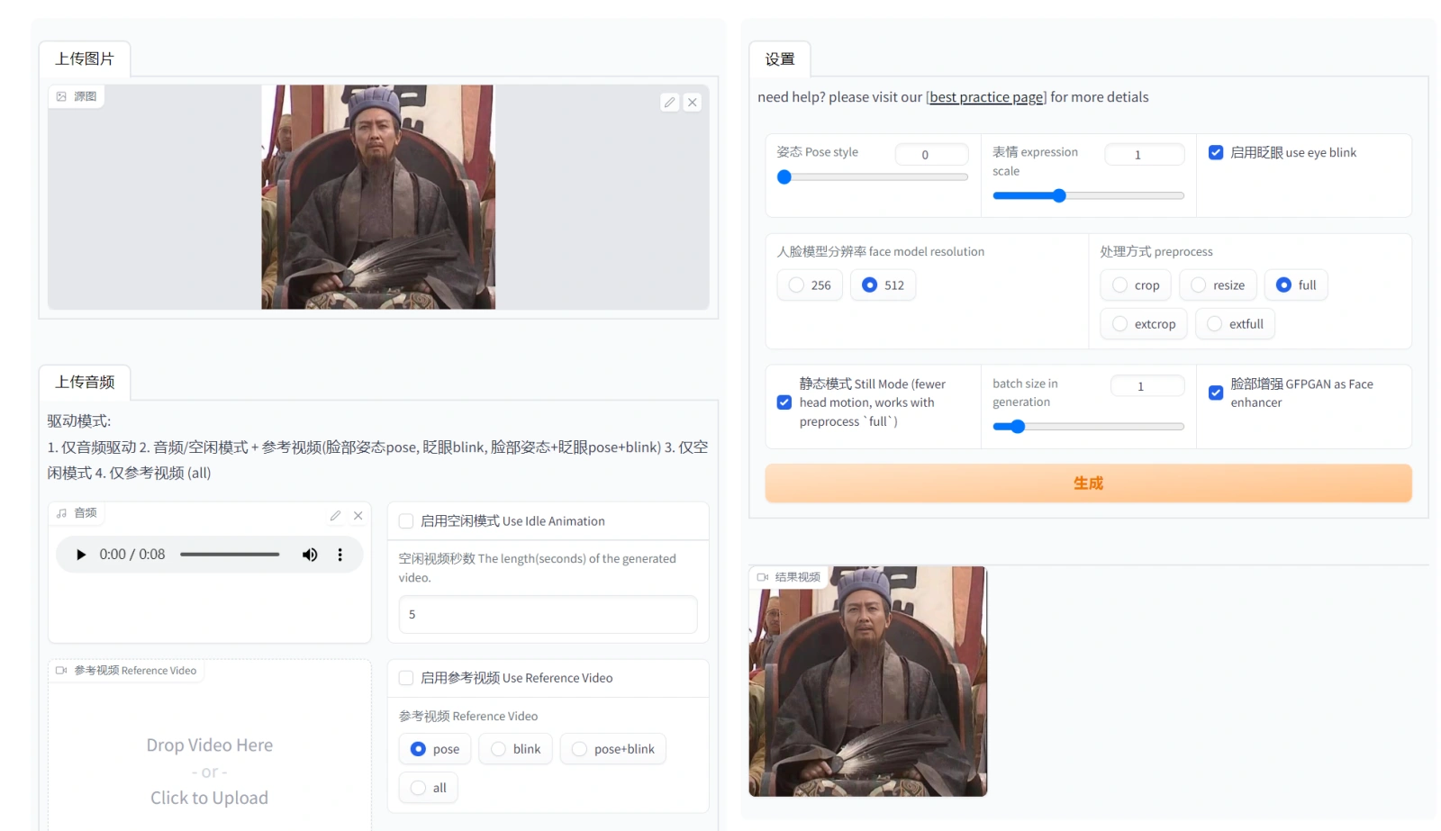Open audio player more options menu

[340, 555]
